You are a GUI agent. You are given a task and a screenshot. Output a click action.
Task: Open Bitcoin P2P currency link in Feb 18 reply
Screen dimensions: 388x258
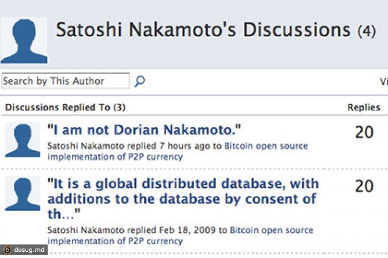[272, 230]
